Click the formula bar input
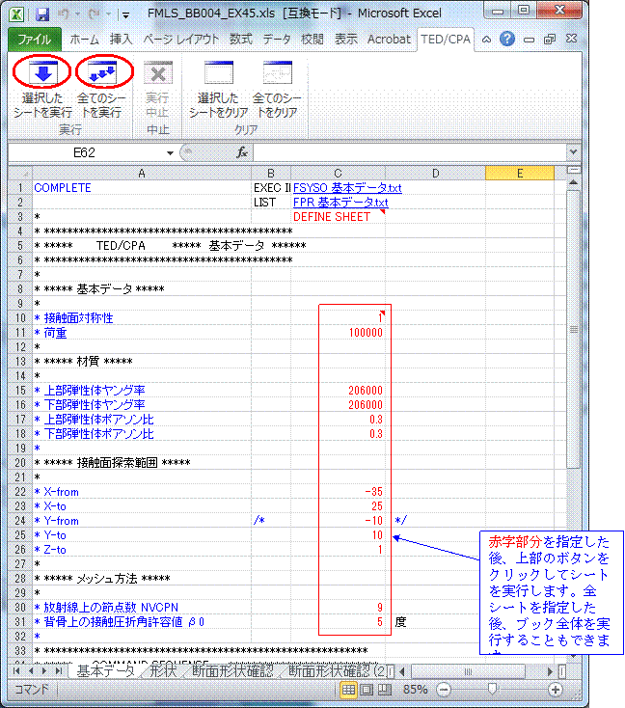 [x=410, y=152]
